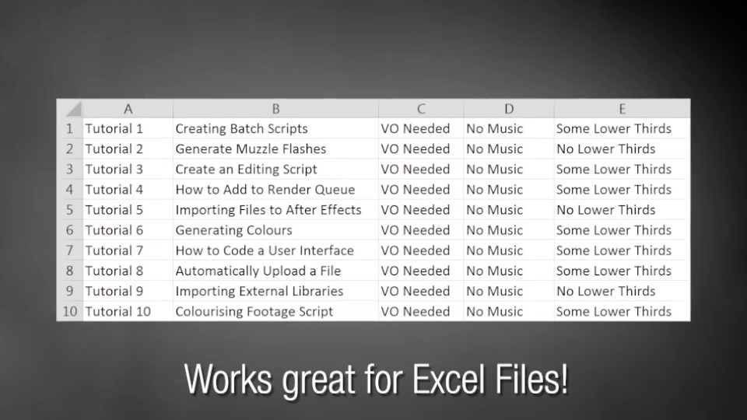Click cell 'Tutorial 5'
The image size is (747, 420).
(128, 210)
